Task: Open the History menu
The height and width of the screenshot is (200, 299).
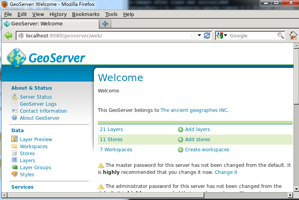Action: pyautogui.click(x=58, y=14)
